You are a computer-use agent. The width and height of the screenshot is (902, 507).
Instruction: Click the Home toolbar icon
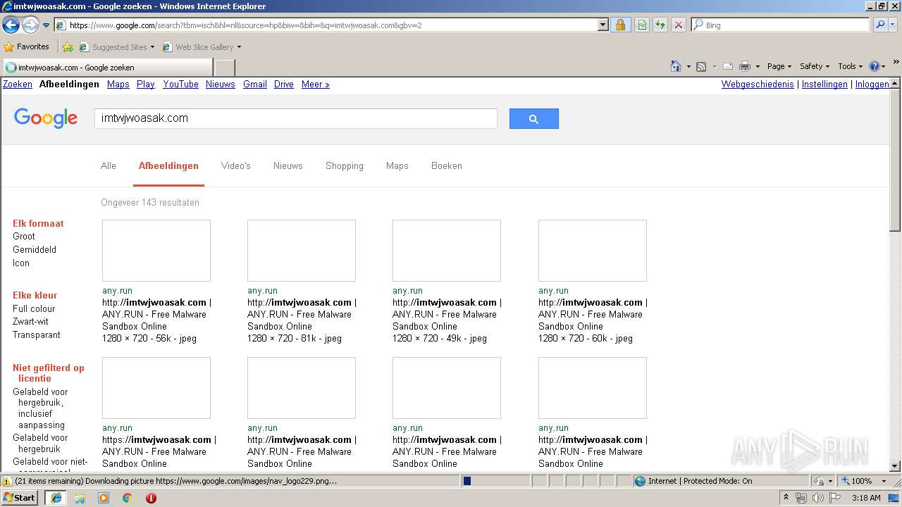tap(676, 66)
